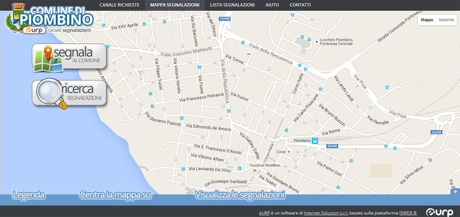Viewport: 460px width, 217px height.
Task: Click the Via Pietro Gori label
Action: point(329,168)
